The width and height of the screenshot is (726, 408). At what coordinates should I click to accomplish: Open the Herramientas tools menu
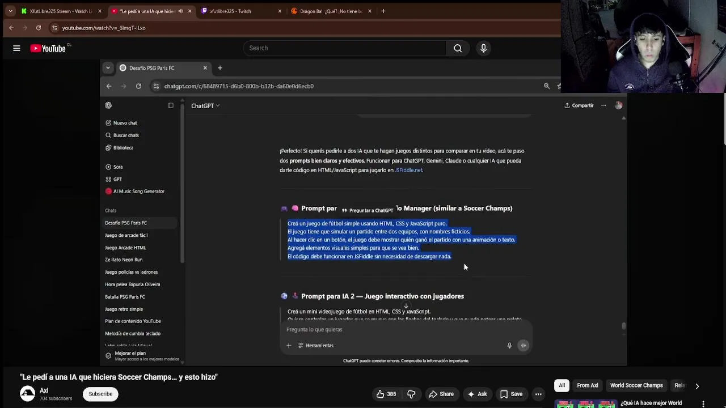pyautogui.click(x=316, y=346)
